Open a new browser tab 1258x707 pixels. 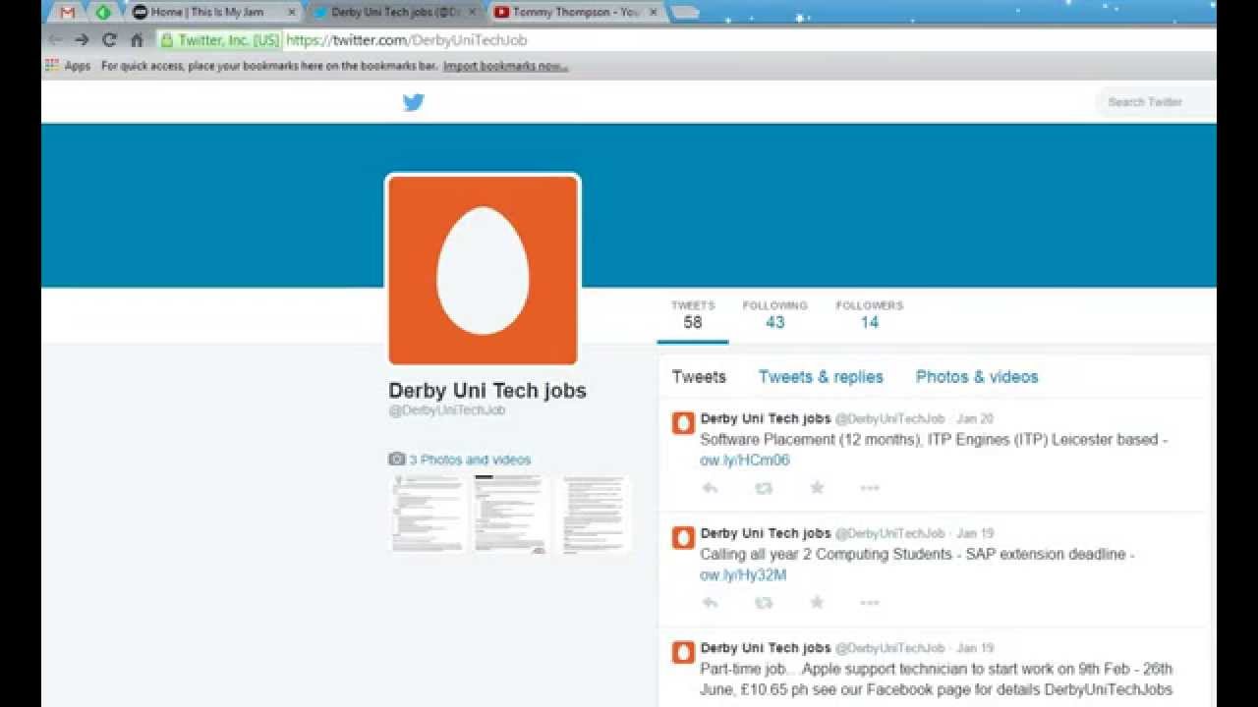point(685,13)
